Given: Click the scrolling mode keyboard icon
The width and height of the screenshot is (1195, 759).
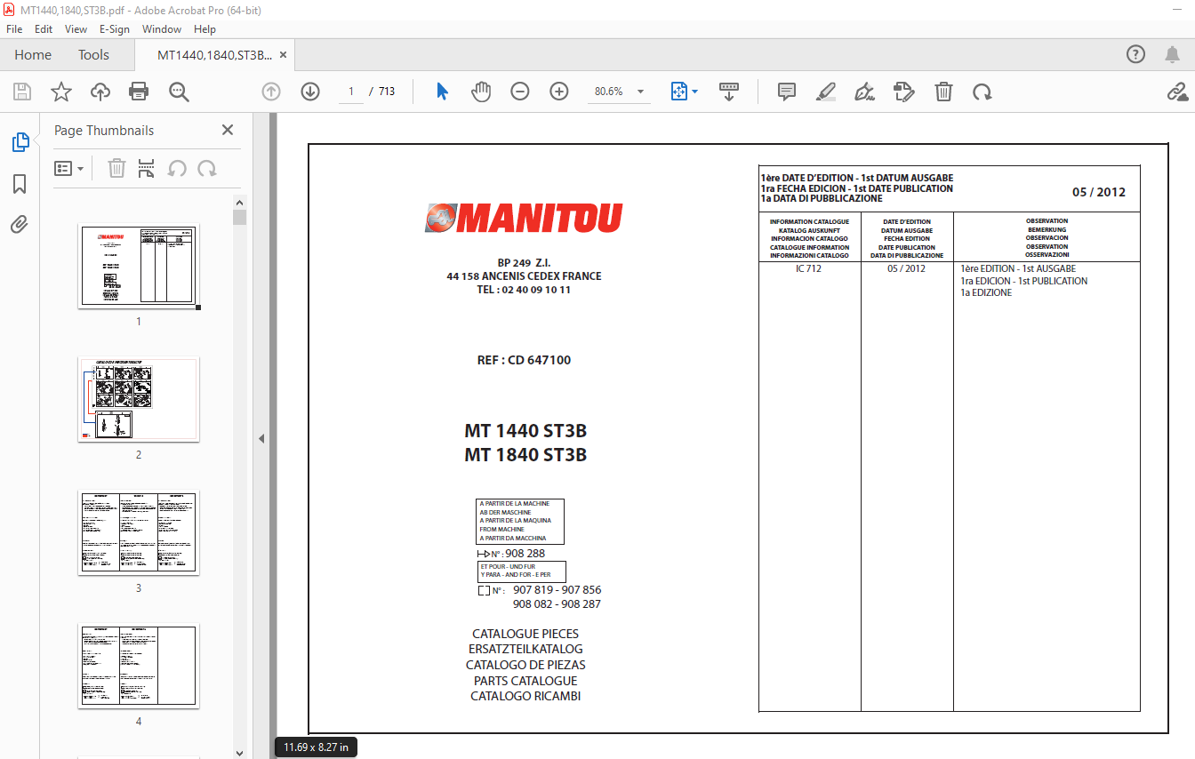Looking at the screenshot, I should [729, 92].
